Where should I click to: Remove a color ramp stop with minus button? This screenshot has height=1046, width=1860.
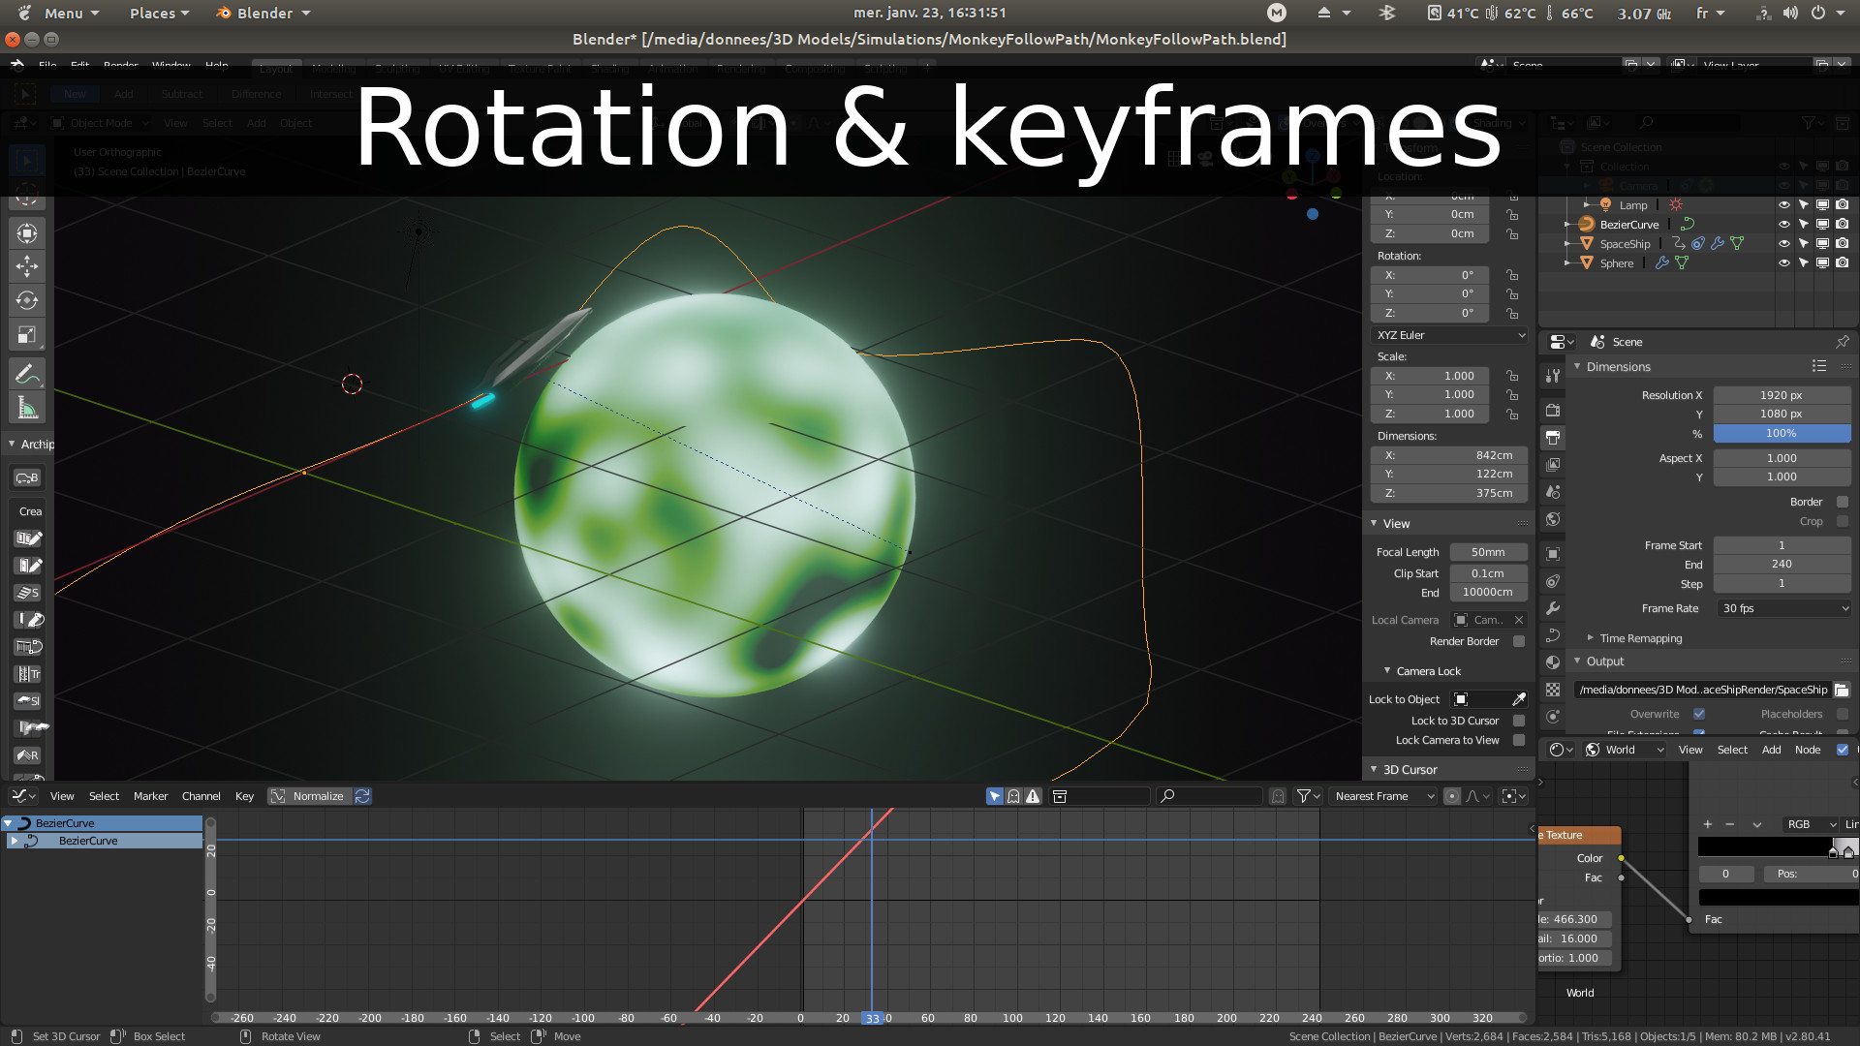1730,824
